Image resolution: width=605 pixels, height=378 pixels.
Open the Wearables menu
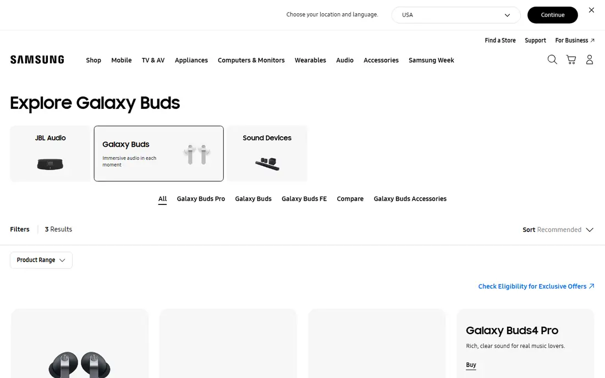[310, 60]
